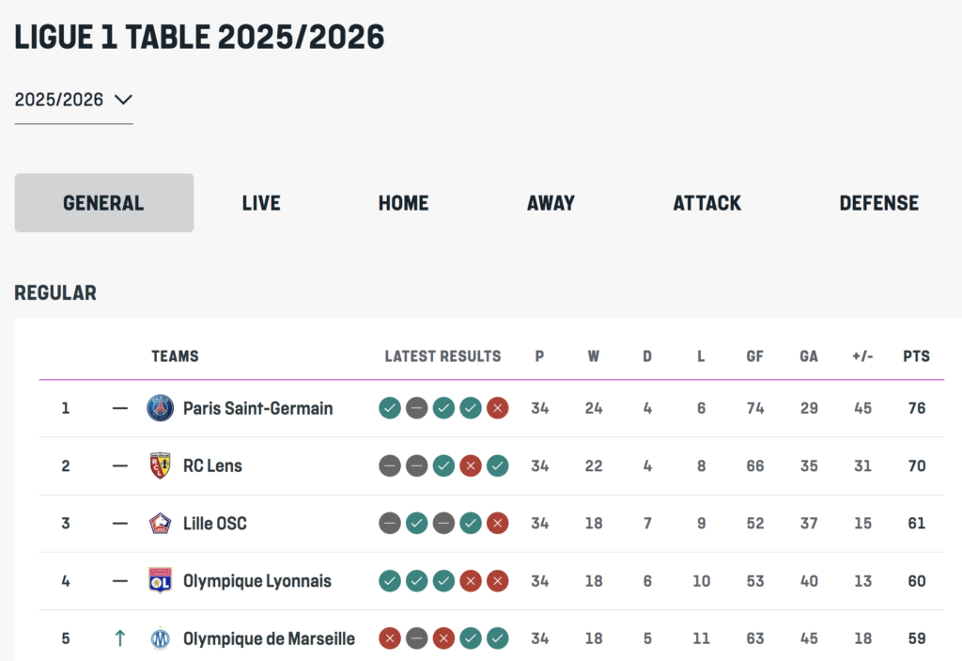Image resolution: width=962 pixels, height=661 pixels.
Task: Click the Olympique de Marseille crest
Action: point(160,638)
